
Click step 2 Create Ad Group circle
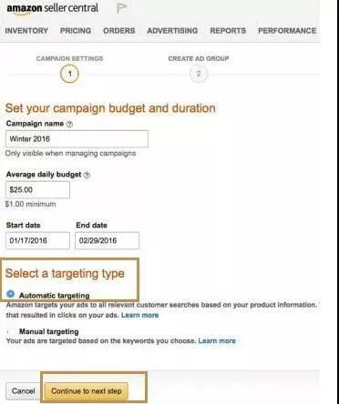point(199,74)
